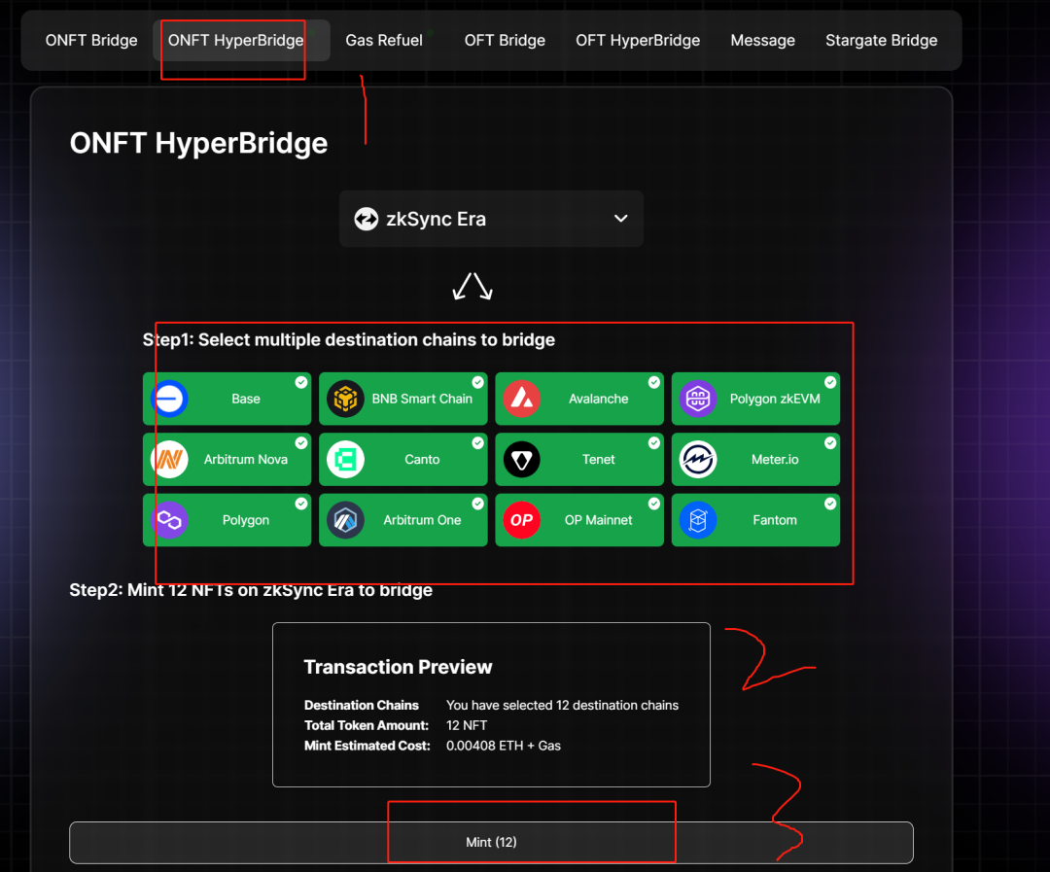This screenshot has height=872, width=1050.
Task: Go to the OFT HyperBridge tab
Action: [x=638, y=40]
